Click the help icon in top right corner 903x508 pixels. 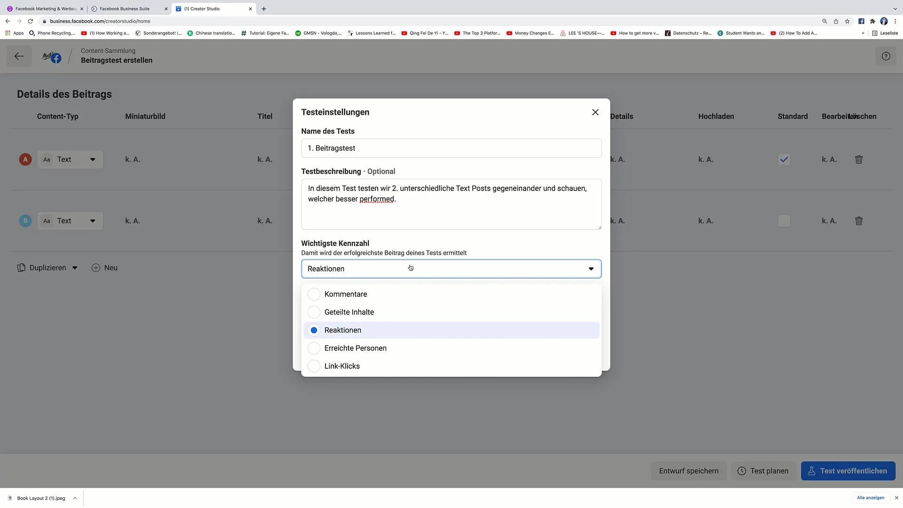point(886,56)
